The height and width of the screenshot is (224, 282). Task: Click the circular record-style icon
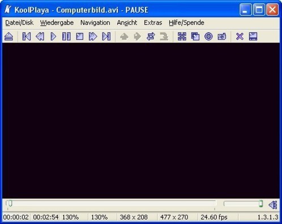(x=208, y=36)
